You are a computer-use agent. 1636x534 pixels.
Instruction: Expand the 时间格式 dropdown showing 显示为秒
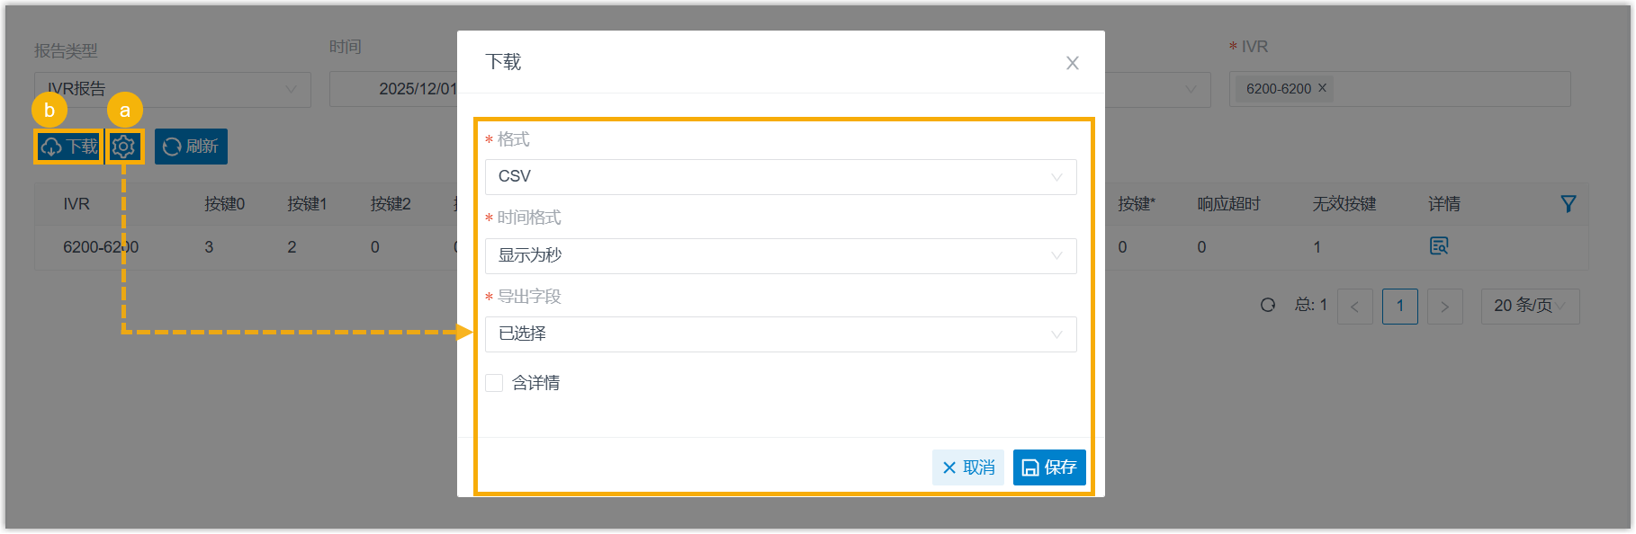click(780, 256)
